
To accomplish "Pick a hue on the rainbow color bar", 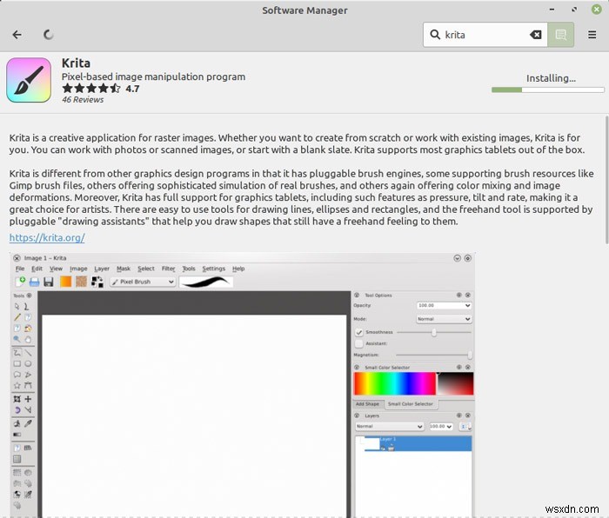I will tap(395, 384).
